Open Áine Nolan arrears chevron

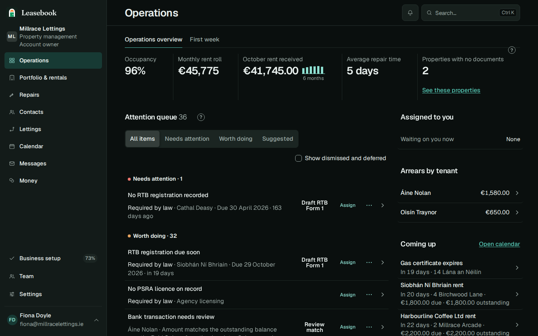[x=517, y=193]
